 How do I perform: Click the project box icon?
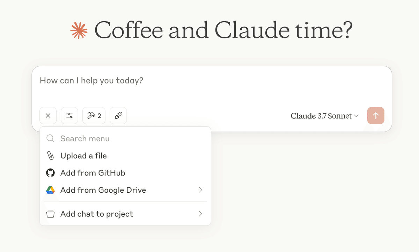pos(51,214)
